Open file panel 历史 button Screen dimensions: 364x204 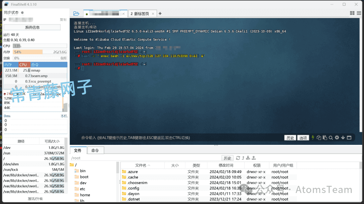227,158
